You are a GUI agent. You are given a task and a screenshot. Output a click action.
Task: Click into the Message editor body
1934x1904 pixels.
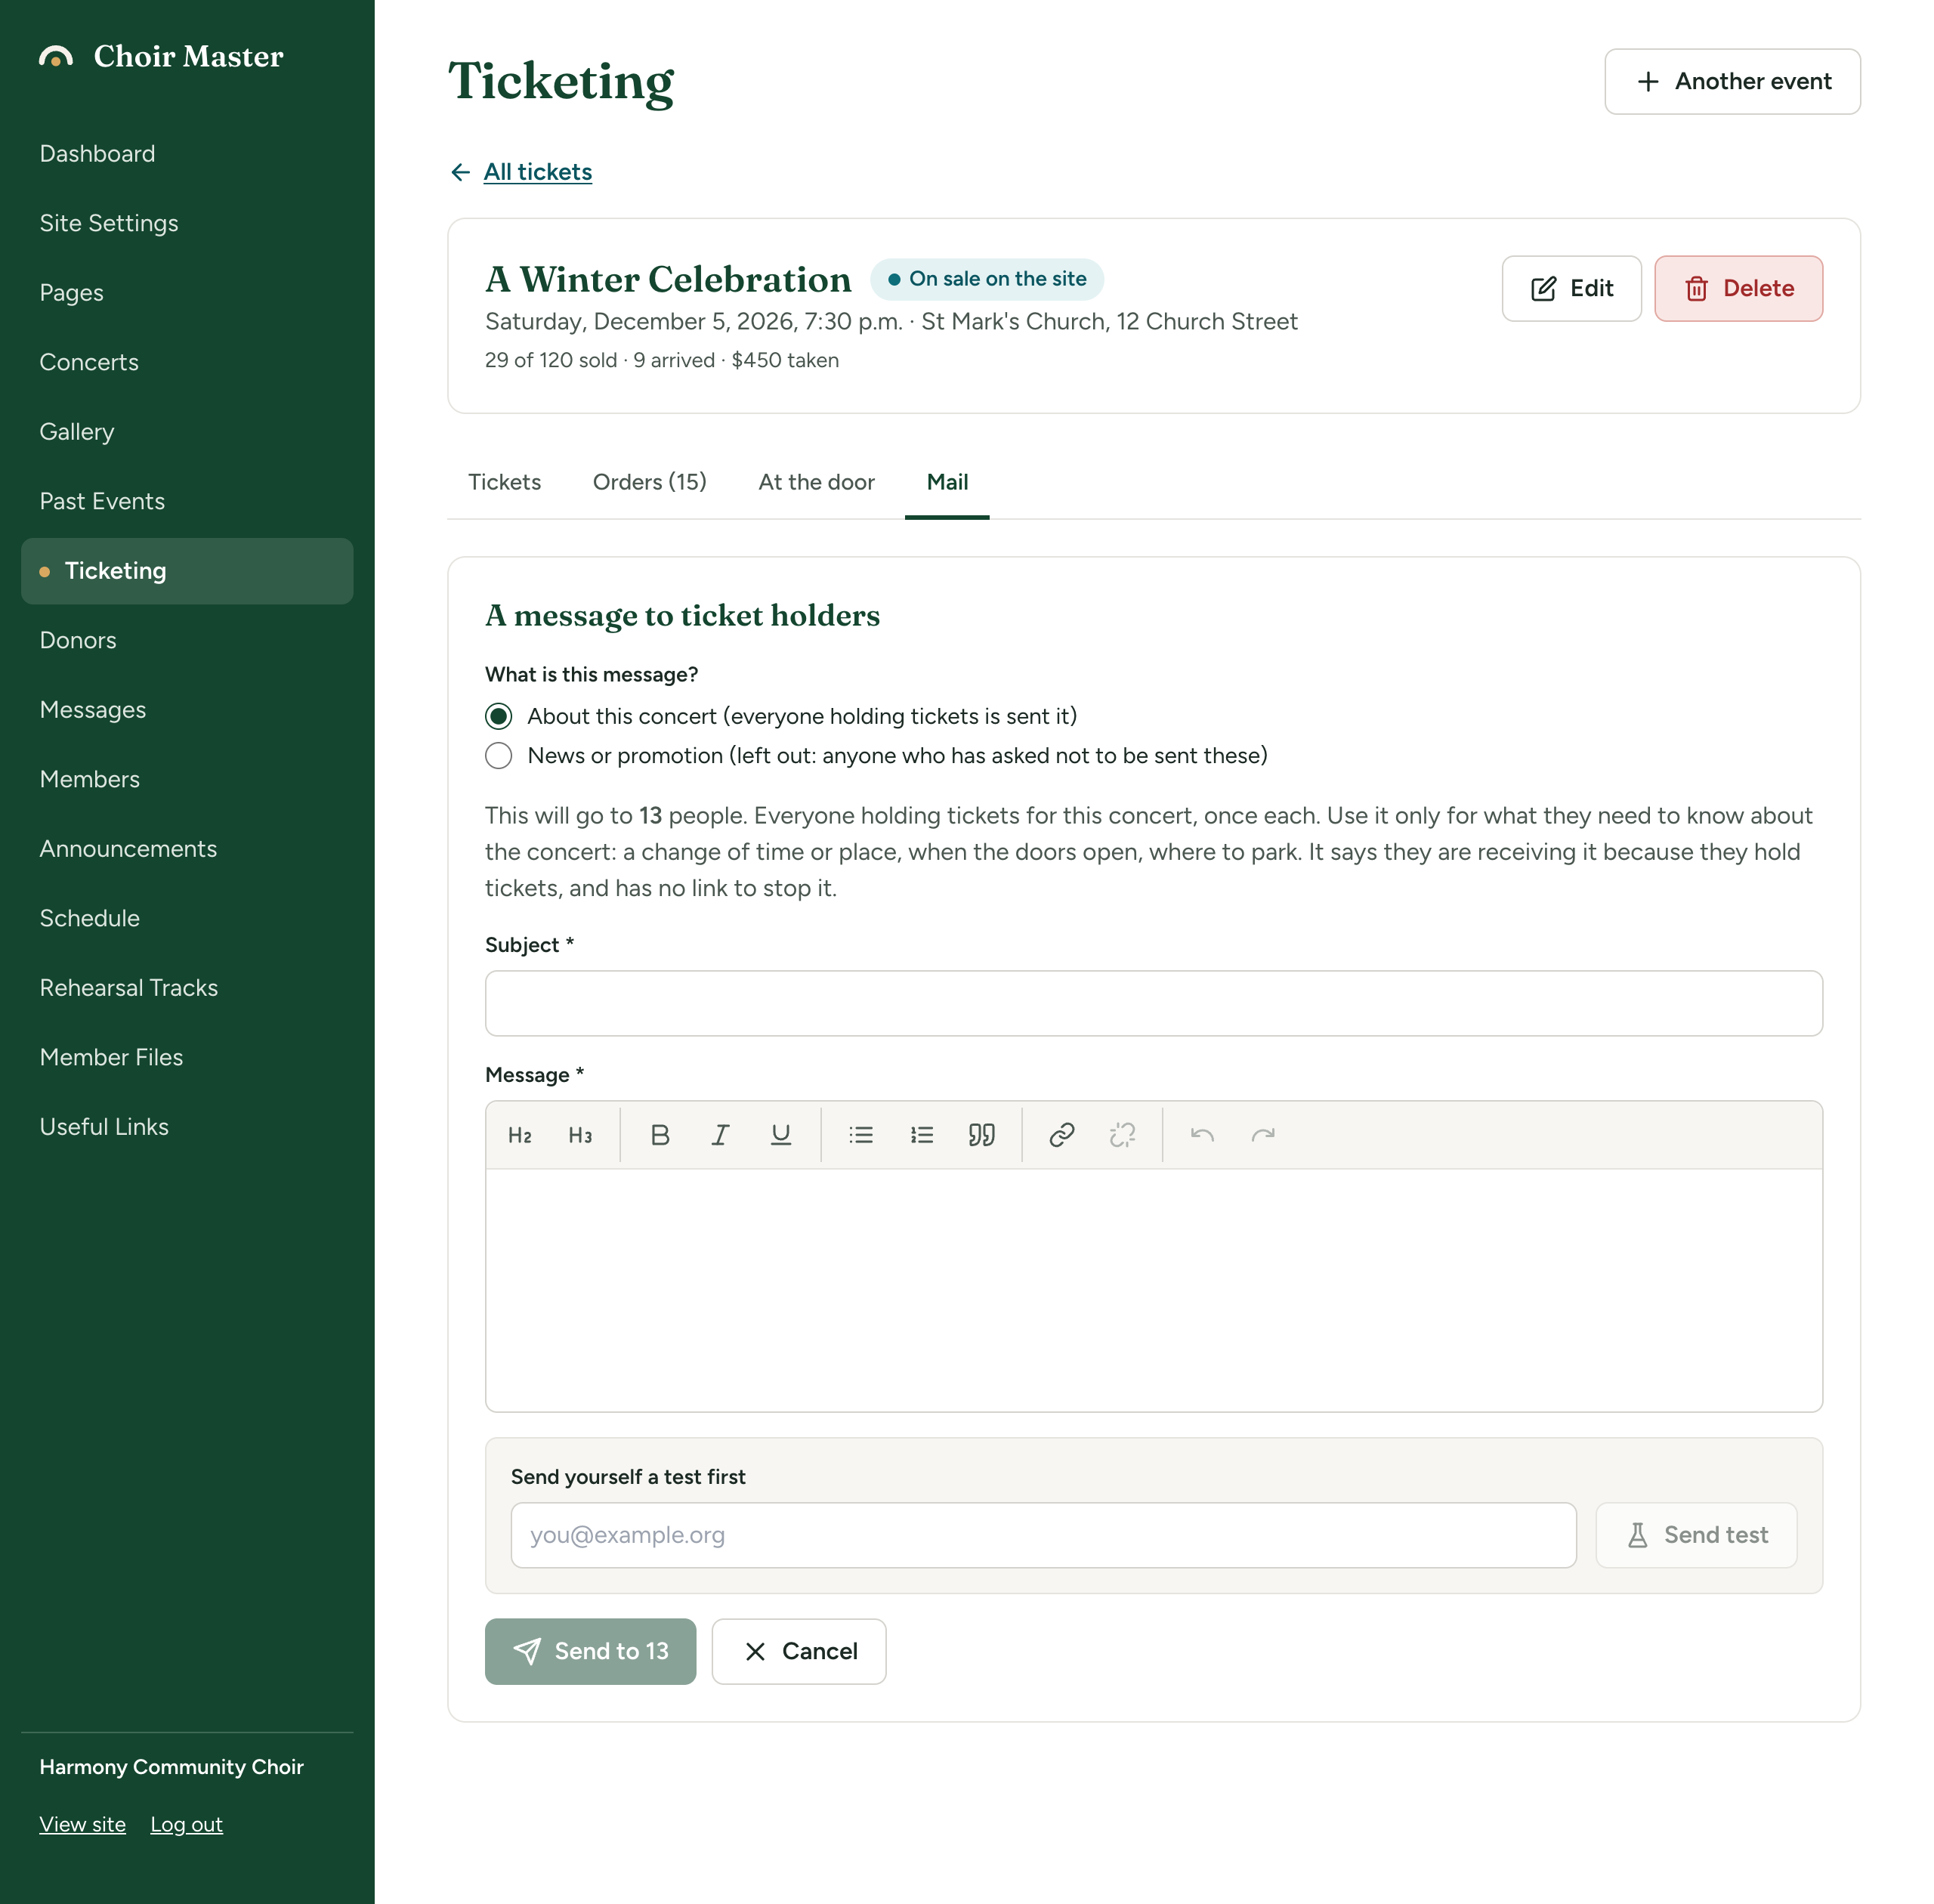[1153, 1290]
